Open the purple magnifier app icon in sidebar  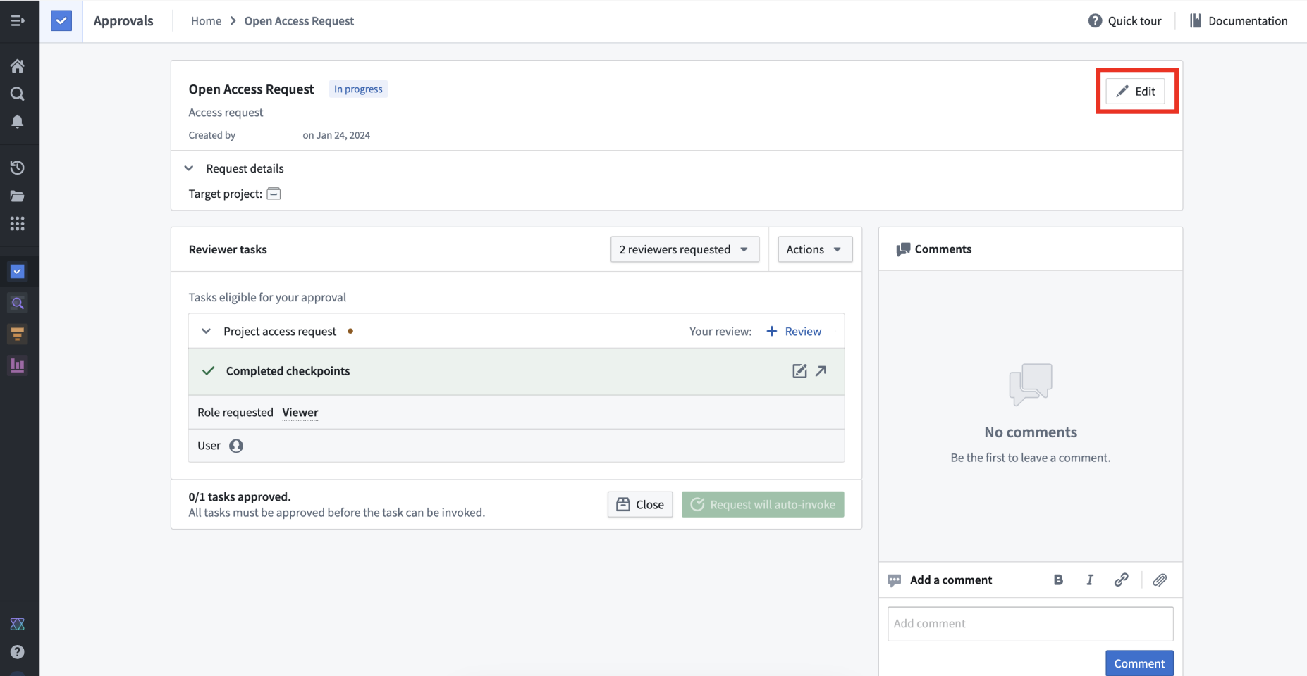coord(18,303)
